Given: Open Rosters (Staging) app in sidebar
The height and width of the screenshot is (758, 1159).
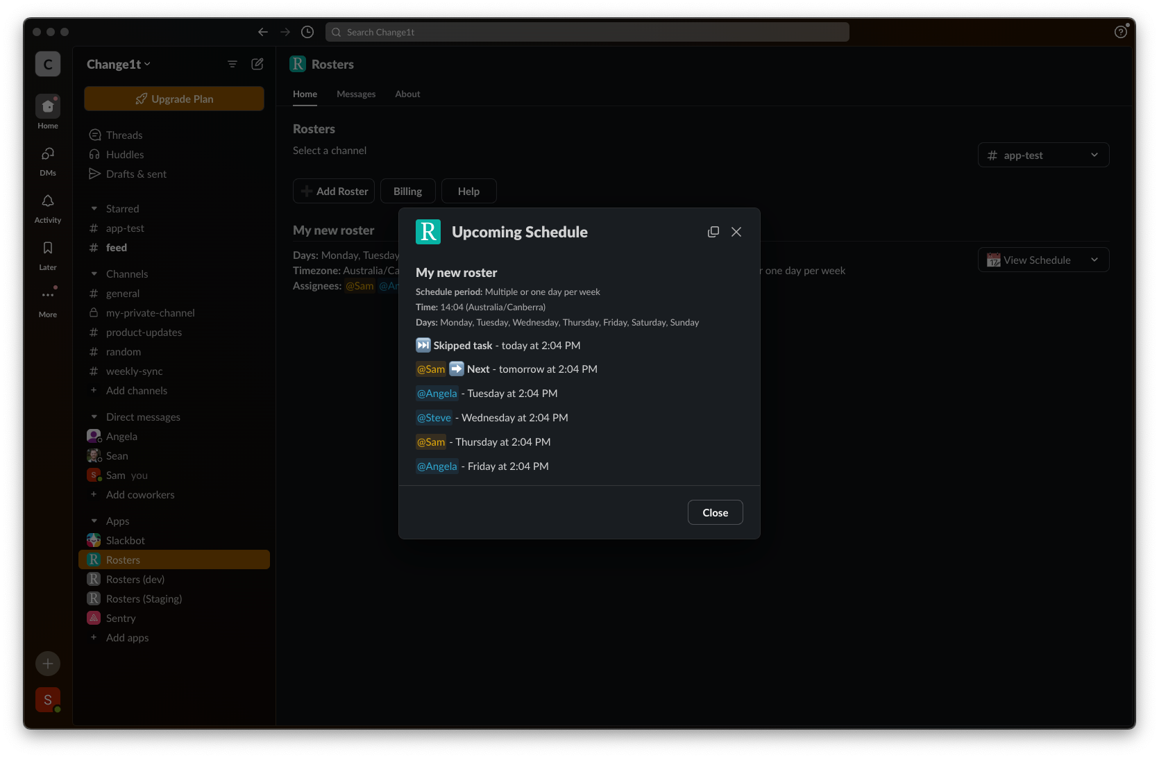Looking at the screenshot, I should [x=174, y=598].
